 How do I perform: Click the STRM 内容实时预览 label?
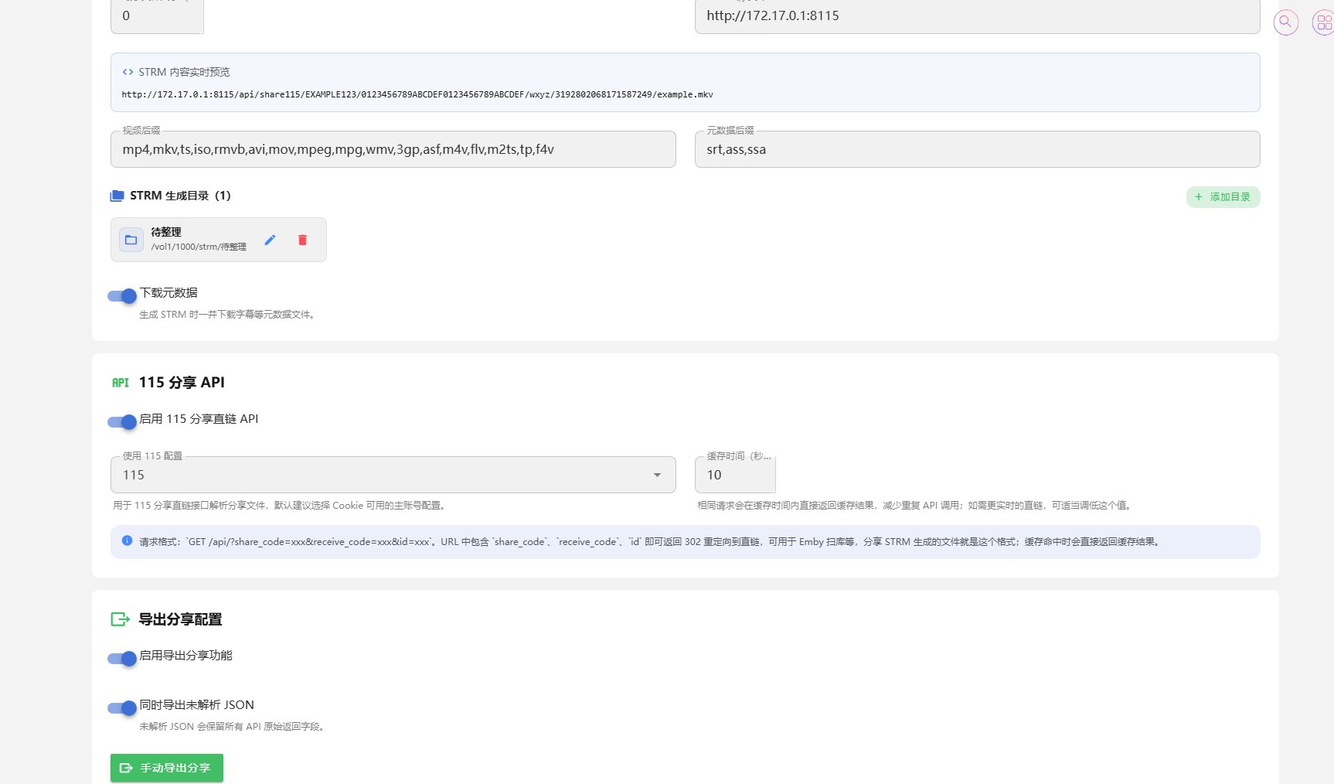coord(184,72)
